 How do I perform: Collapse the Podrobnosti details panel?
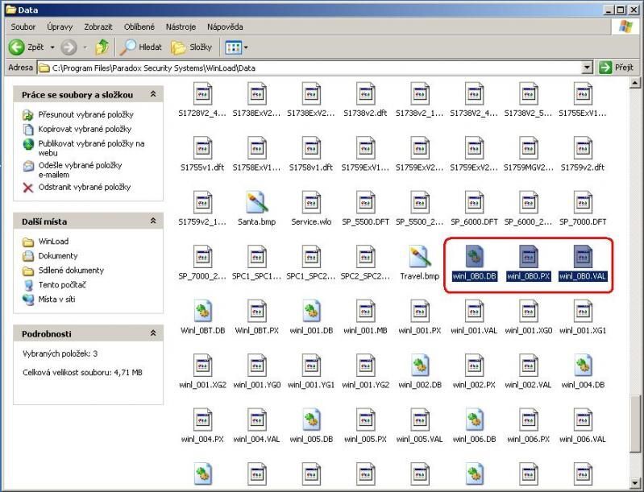click(x=152, y=333)
